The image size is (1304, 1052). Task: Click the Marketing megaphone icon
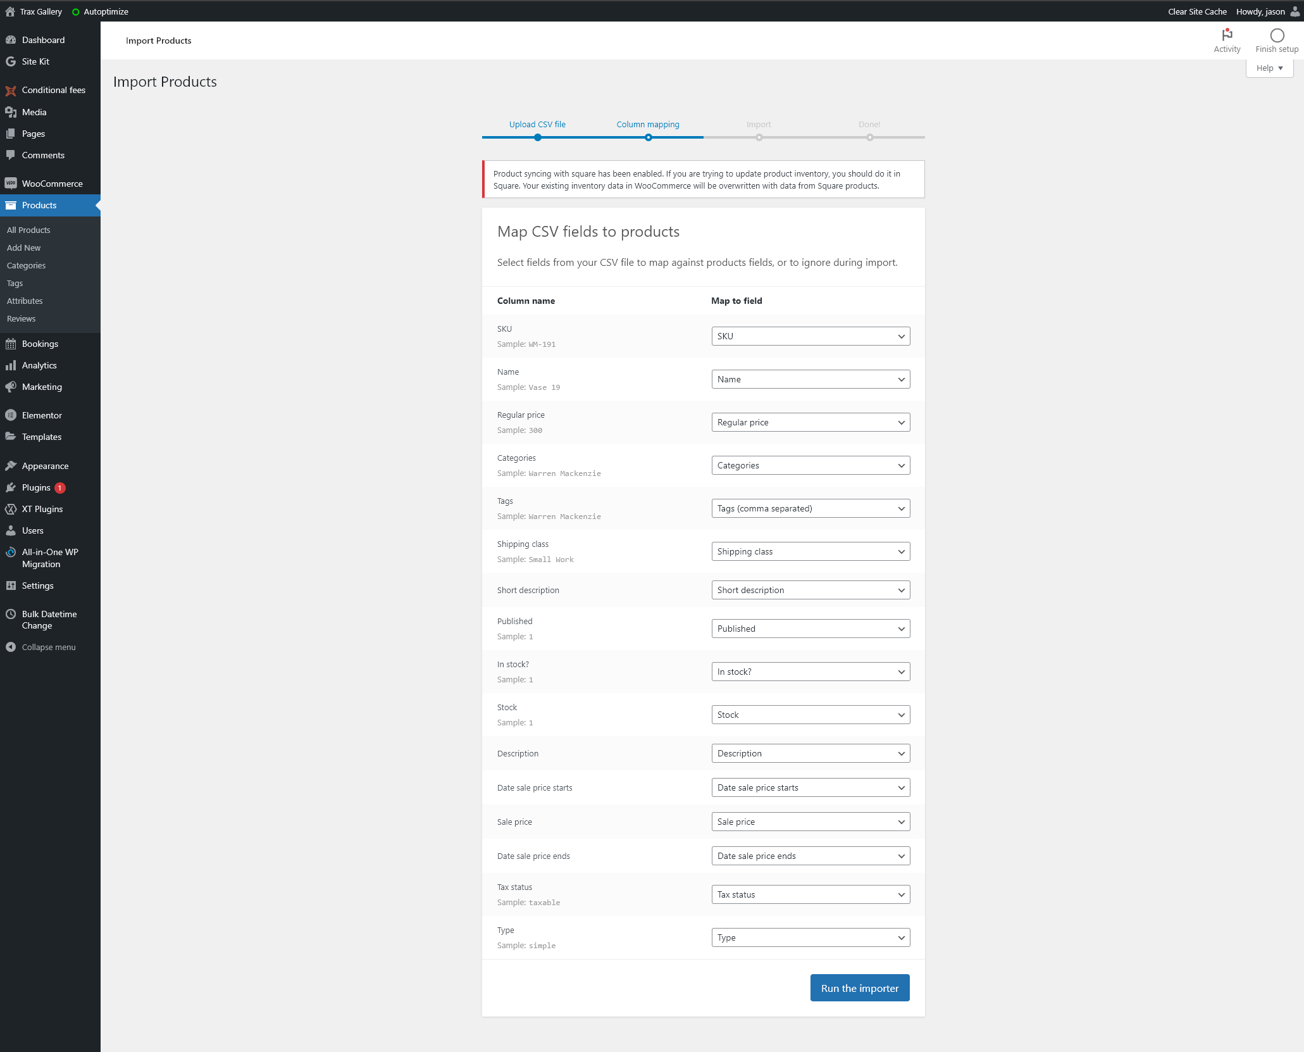(x=11, y=387)
